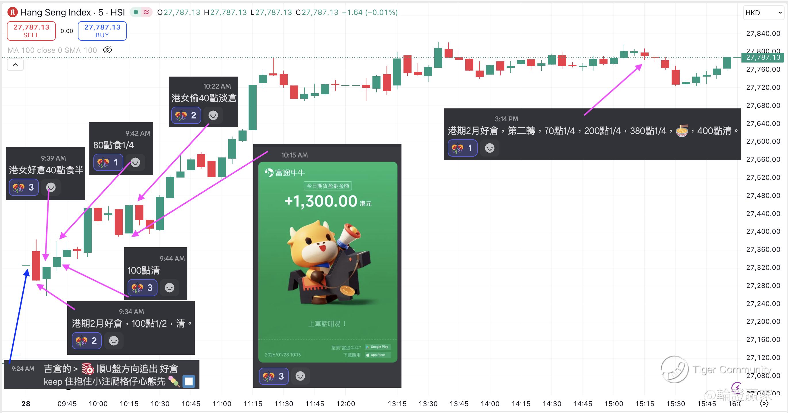Screen dimensions: 788x413
Task: Click the red 27,787.13 SELL button
Action: click(31, 31)
